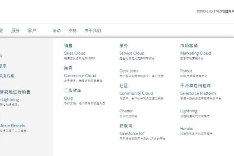Open the 关于我们 navigation menu item

point(93,30)
